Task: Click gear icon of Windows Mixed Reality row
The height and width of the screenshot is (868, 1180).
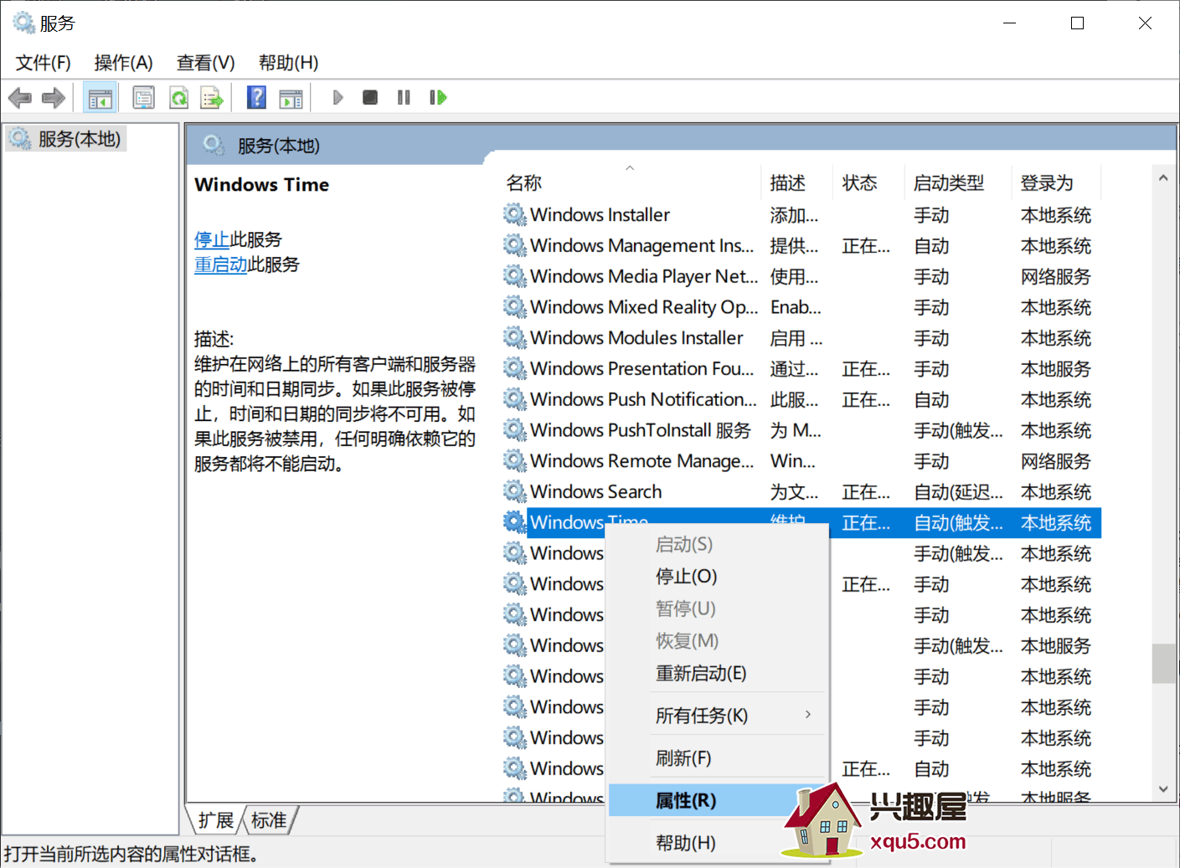Action: (514, 307)
